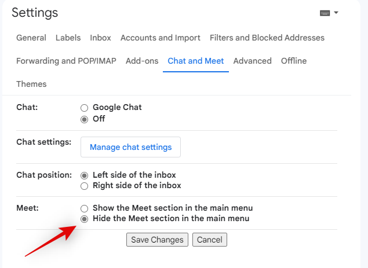The height and width of the screenshot is (268, 368).
Task: Go to Accounts and Import tab
Action: (161, 38)
